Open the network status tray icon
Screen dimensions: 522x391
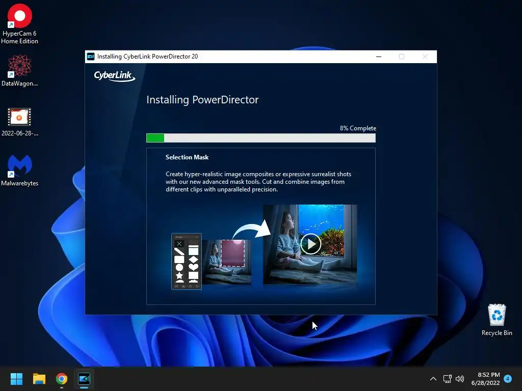tap(447, 379)
